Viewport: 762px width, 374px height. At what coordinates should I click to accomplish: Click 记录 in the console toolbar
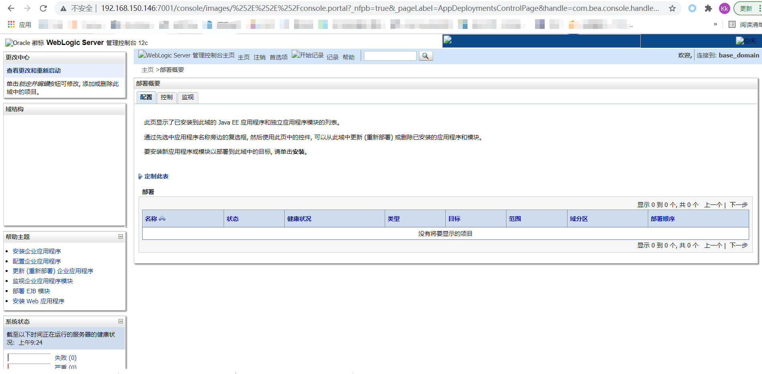333,57
